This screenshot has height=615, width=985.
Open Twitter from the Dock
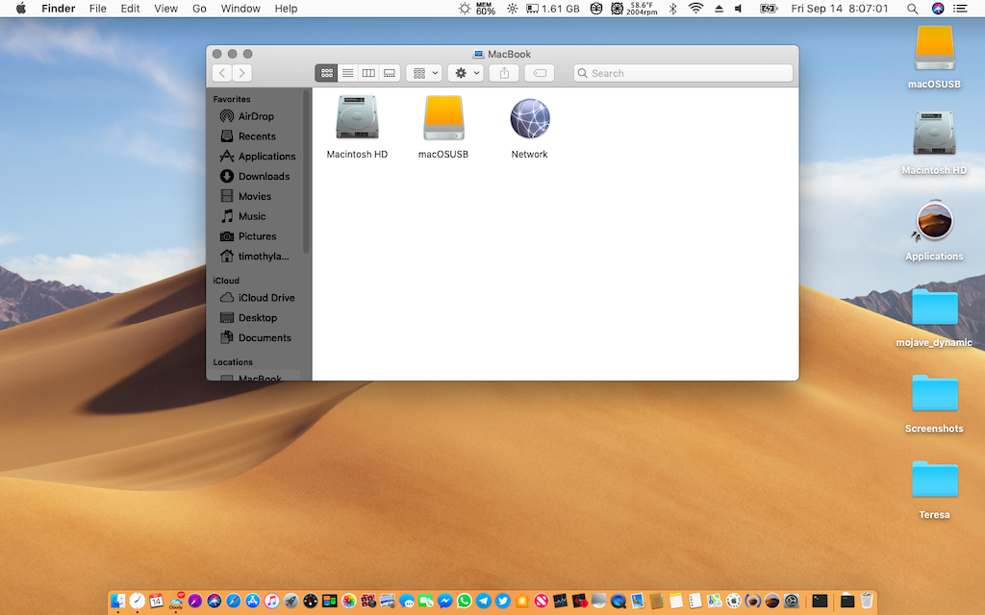502,602
